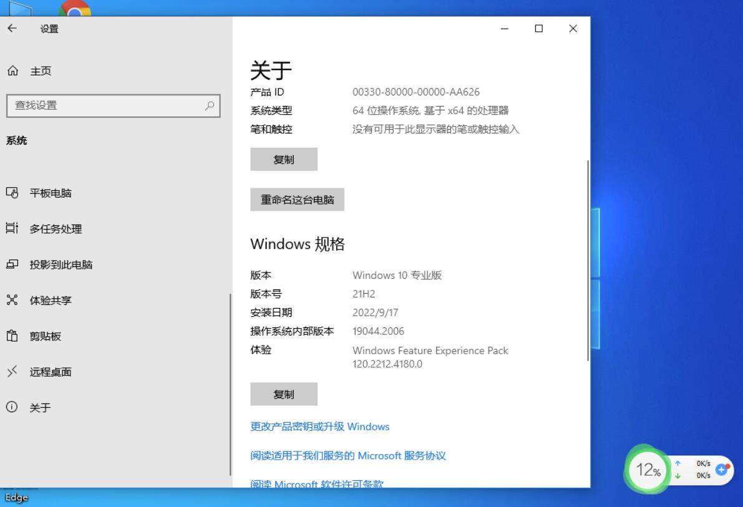Click the 没有可用于此显示器的笔或触控输入 text
Viewport: 743px width, 507px height.
[x=436, y=129]
